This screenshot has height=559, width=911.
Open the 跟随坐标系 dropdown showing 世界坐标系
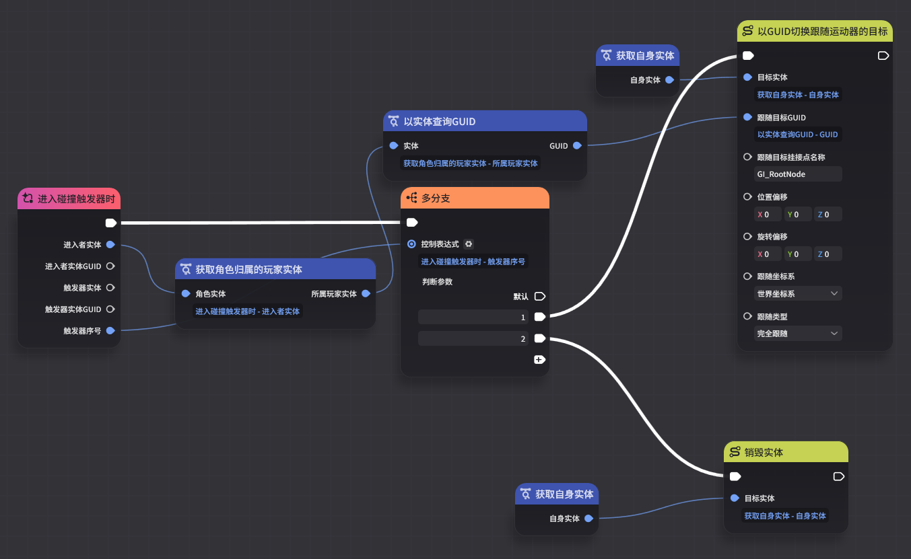point(798,294)
